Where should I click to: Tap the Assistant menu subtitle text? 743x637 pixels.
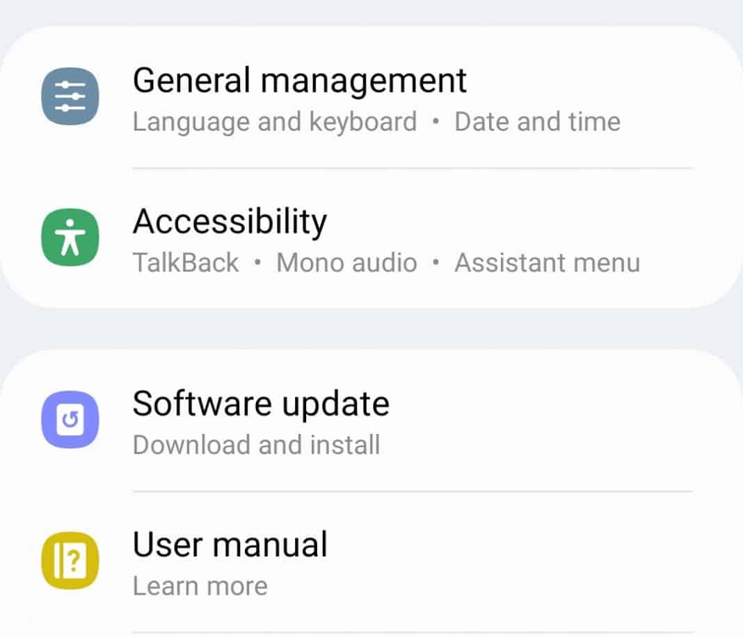point(547,263)
